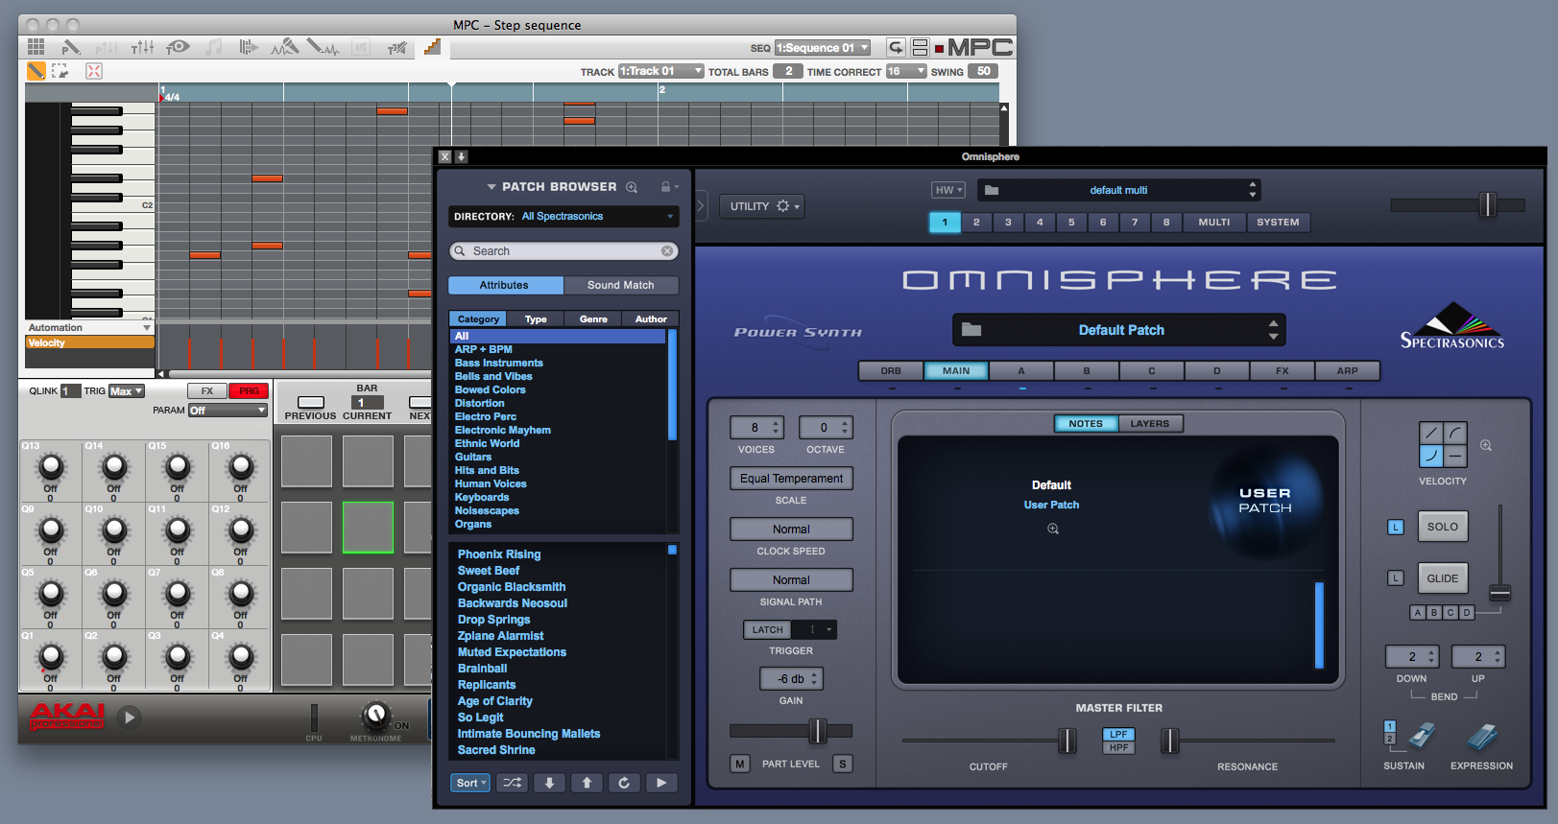The height and width of the screenshot is (824, 1558).
Task: Click the red fit-to-view arrows icon
Action: pyautogui.click(x=94, y=71)
